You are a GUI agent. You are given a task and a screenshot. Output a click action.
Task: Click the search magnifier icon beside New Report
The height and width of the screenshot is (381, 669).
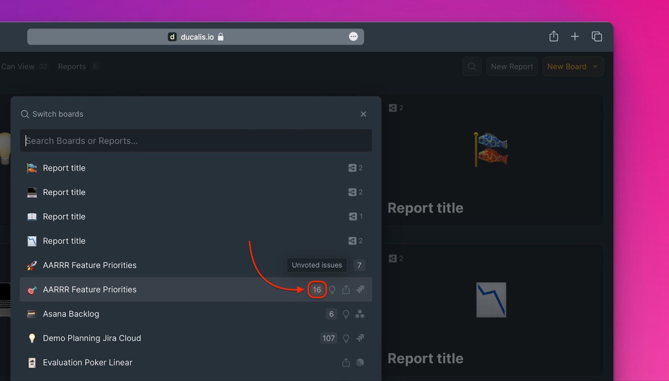(x=472, y=66)
